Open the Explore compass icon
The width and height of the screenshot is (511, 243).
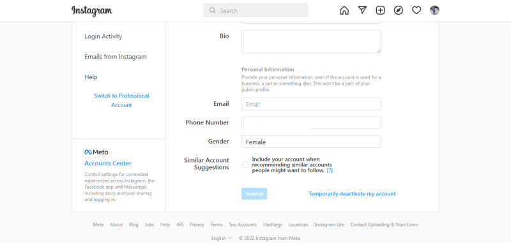click(398, 10)
